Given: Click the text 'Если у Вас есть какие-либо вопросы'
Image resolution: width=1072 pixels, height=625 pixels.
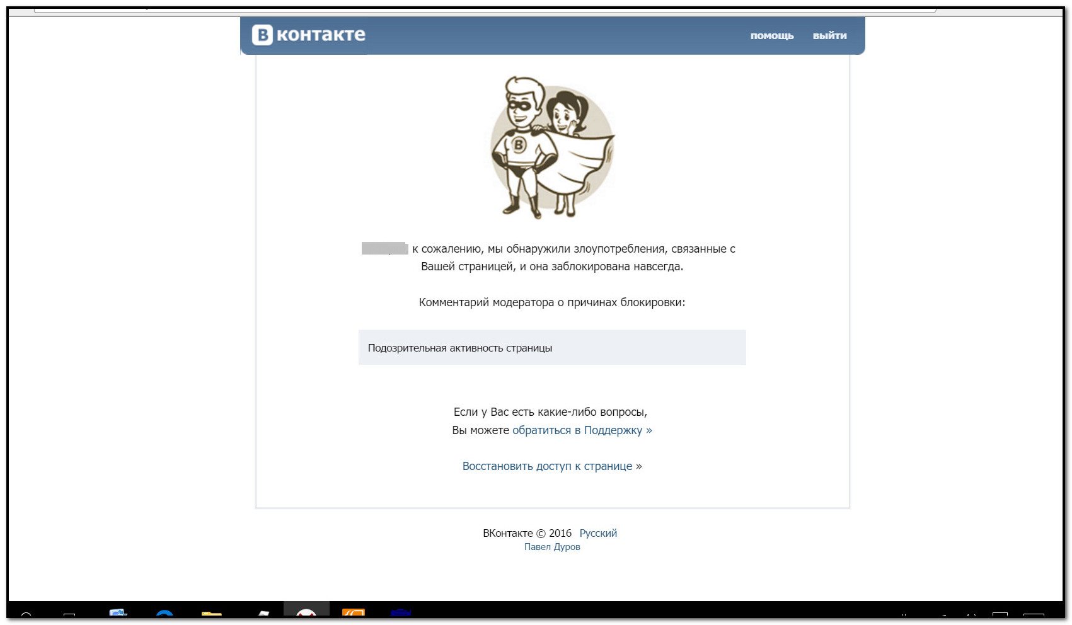Looking at the screenshot, I should point(550,412).
